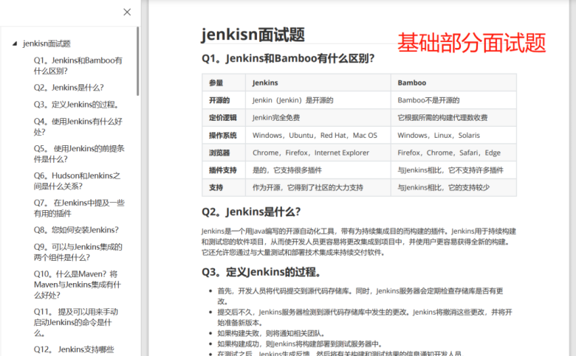Navigate to outline entry Q6 Hudson和Jenkins关系
Viewport: 576px width, 356px height.
coord(77,181)
